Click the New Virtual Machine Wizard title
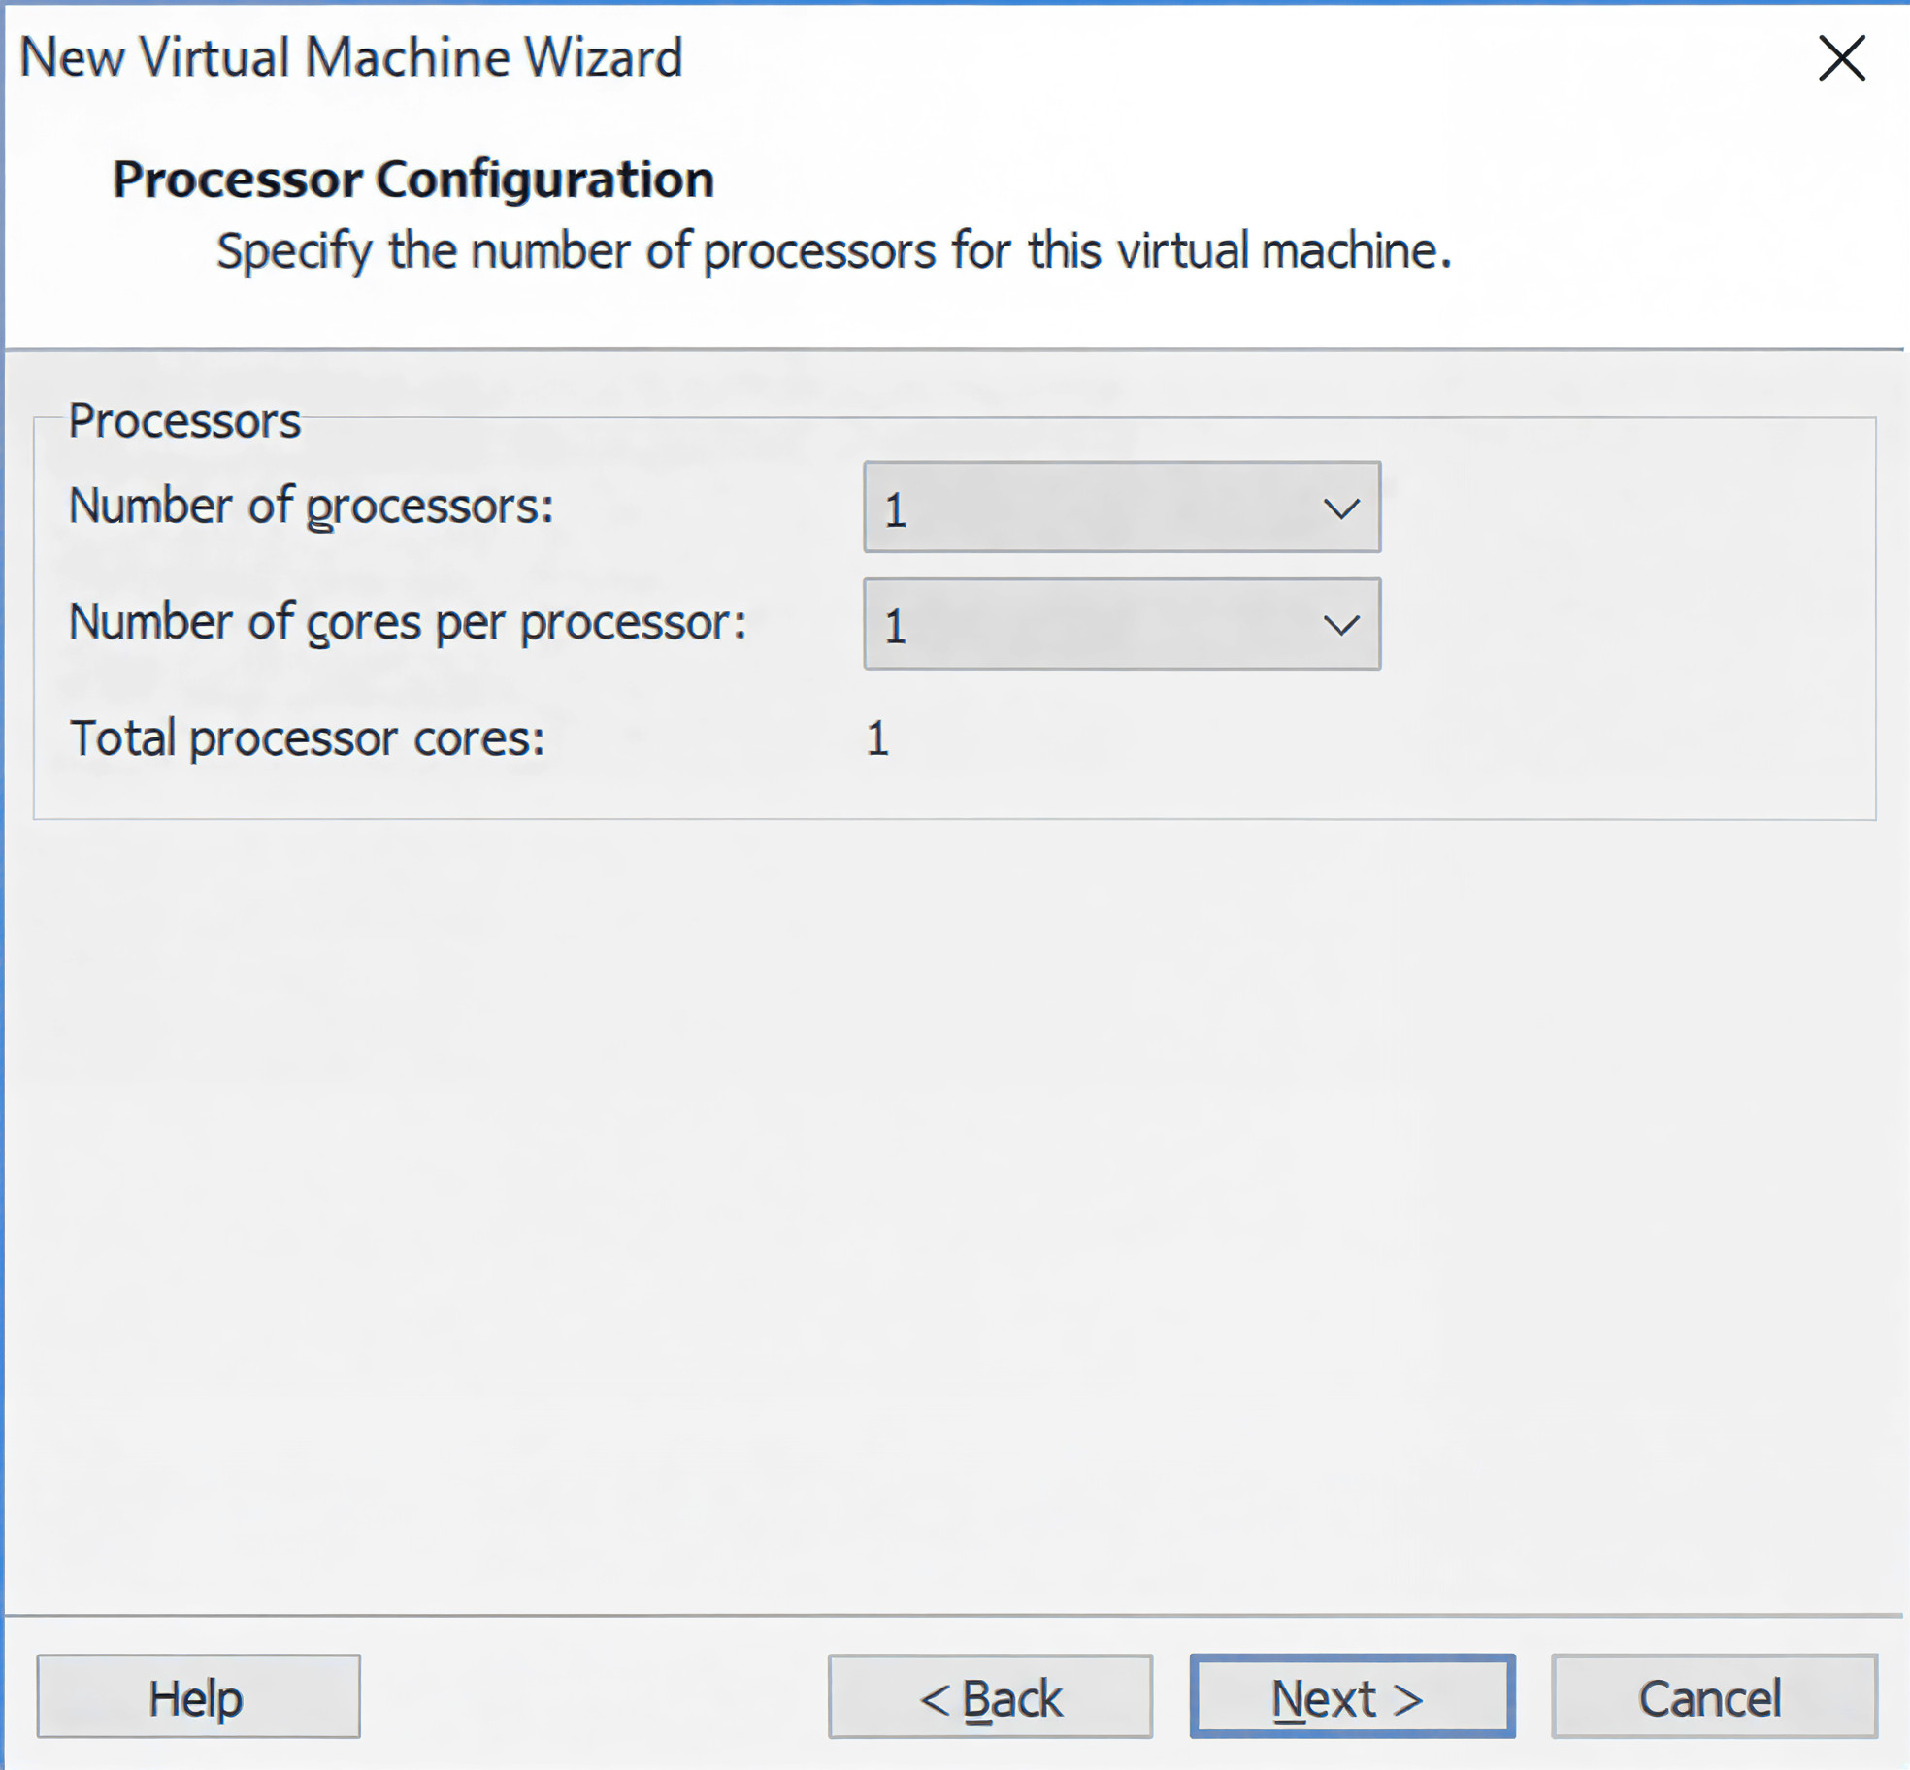Screen dimensions: 1910x1770 350,57
